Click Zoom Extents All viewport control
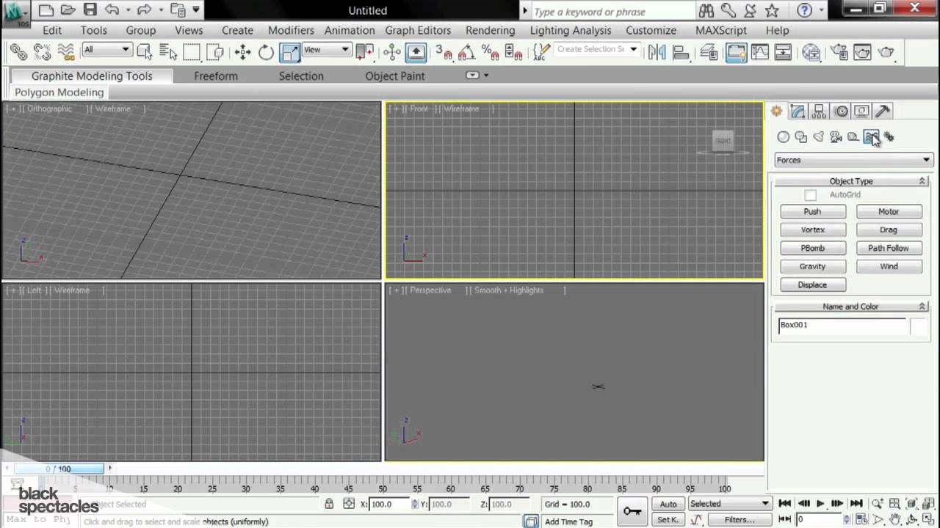 click(x=911, y=504)
